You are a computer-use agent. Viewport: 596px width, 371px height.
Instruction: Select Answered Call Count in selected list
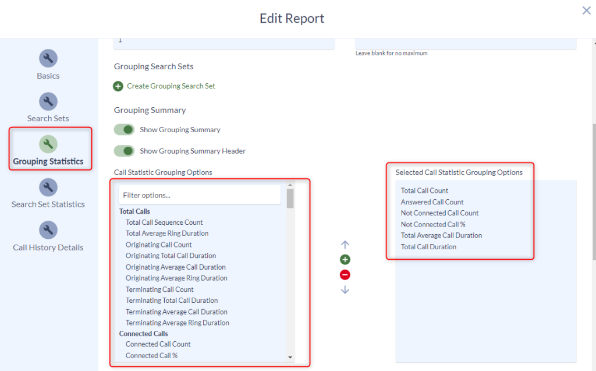(432, 202)
